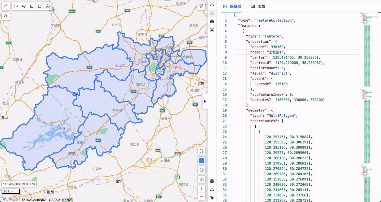Collapse the feature at line 4

tap(230, 31)
